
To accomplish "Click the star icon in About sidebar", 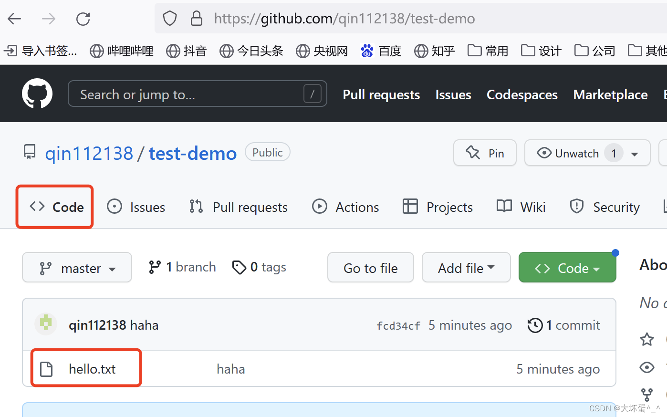I will 647,339.
